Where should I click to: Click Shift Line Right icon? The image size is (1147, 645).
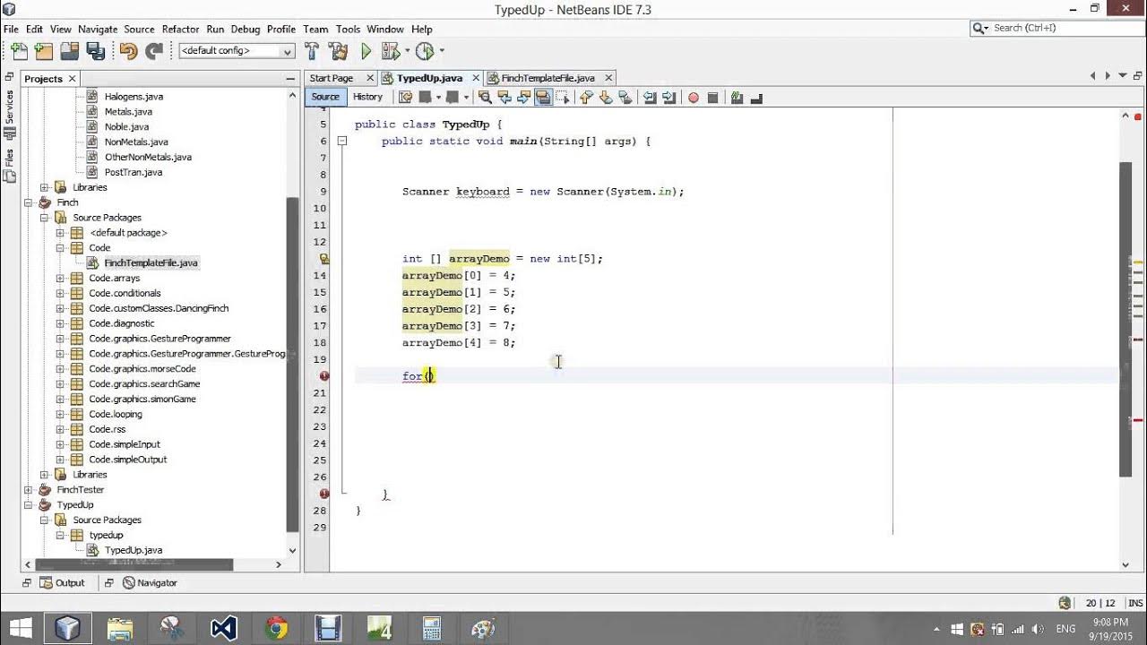[x=669, y=98]
